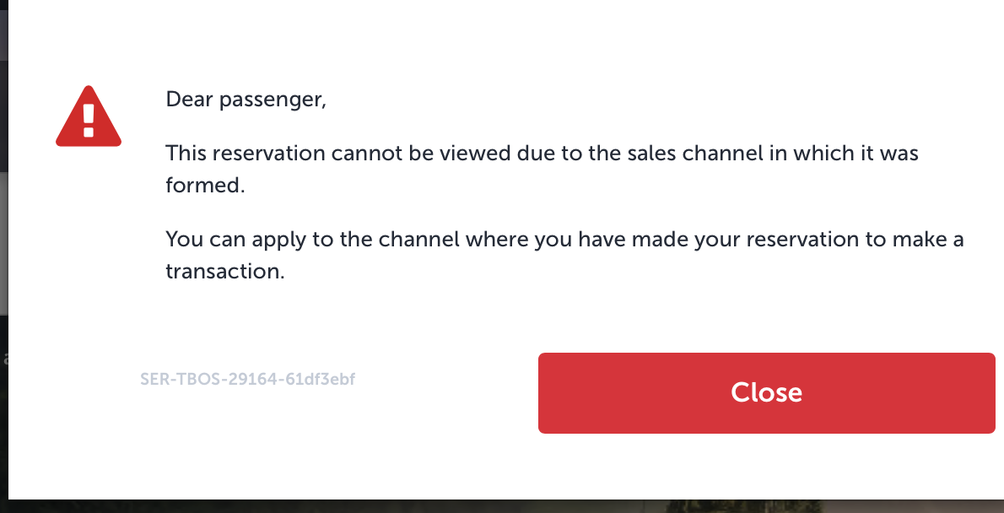Click the "Dear passenger," greeting text
Screen dimensions: 1004x513
(x=246, y=100)
